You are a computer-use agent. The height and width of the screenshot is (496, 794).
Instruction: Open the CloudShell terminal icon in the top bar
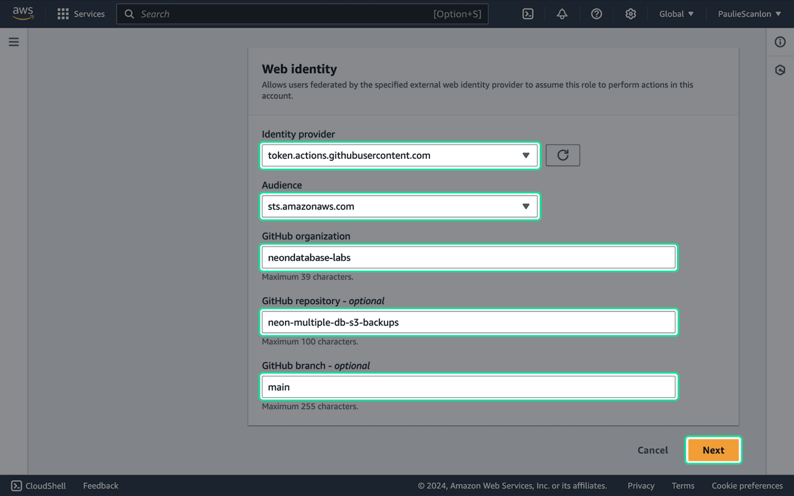coord(528,14)
